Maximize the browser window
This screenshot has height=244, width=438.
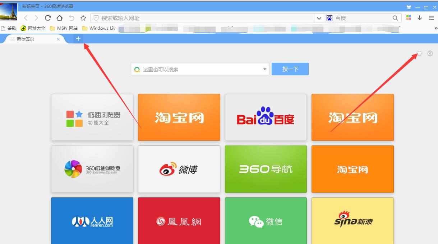coord(426,7)
